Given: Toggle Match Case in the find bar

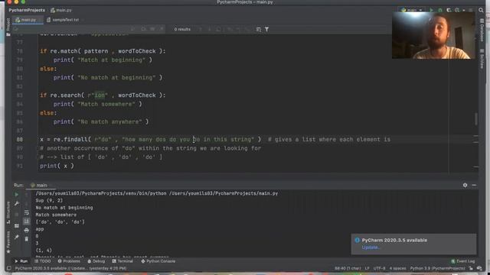Looking at the screenshot, I should click(143, 29).
